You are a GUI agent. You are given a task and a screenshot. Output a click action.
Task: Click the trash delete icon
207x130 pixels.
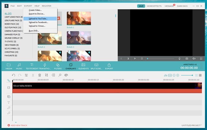pos(39,75)
